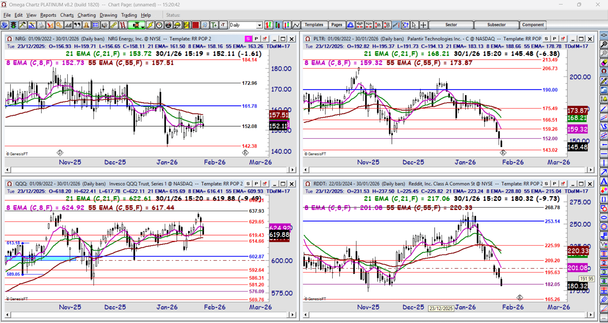Image resolution: width=608 pixels, height=323 pixels.
Task: Click the green T-plus text icon
Action: click(x=214, y=25)
